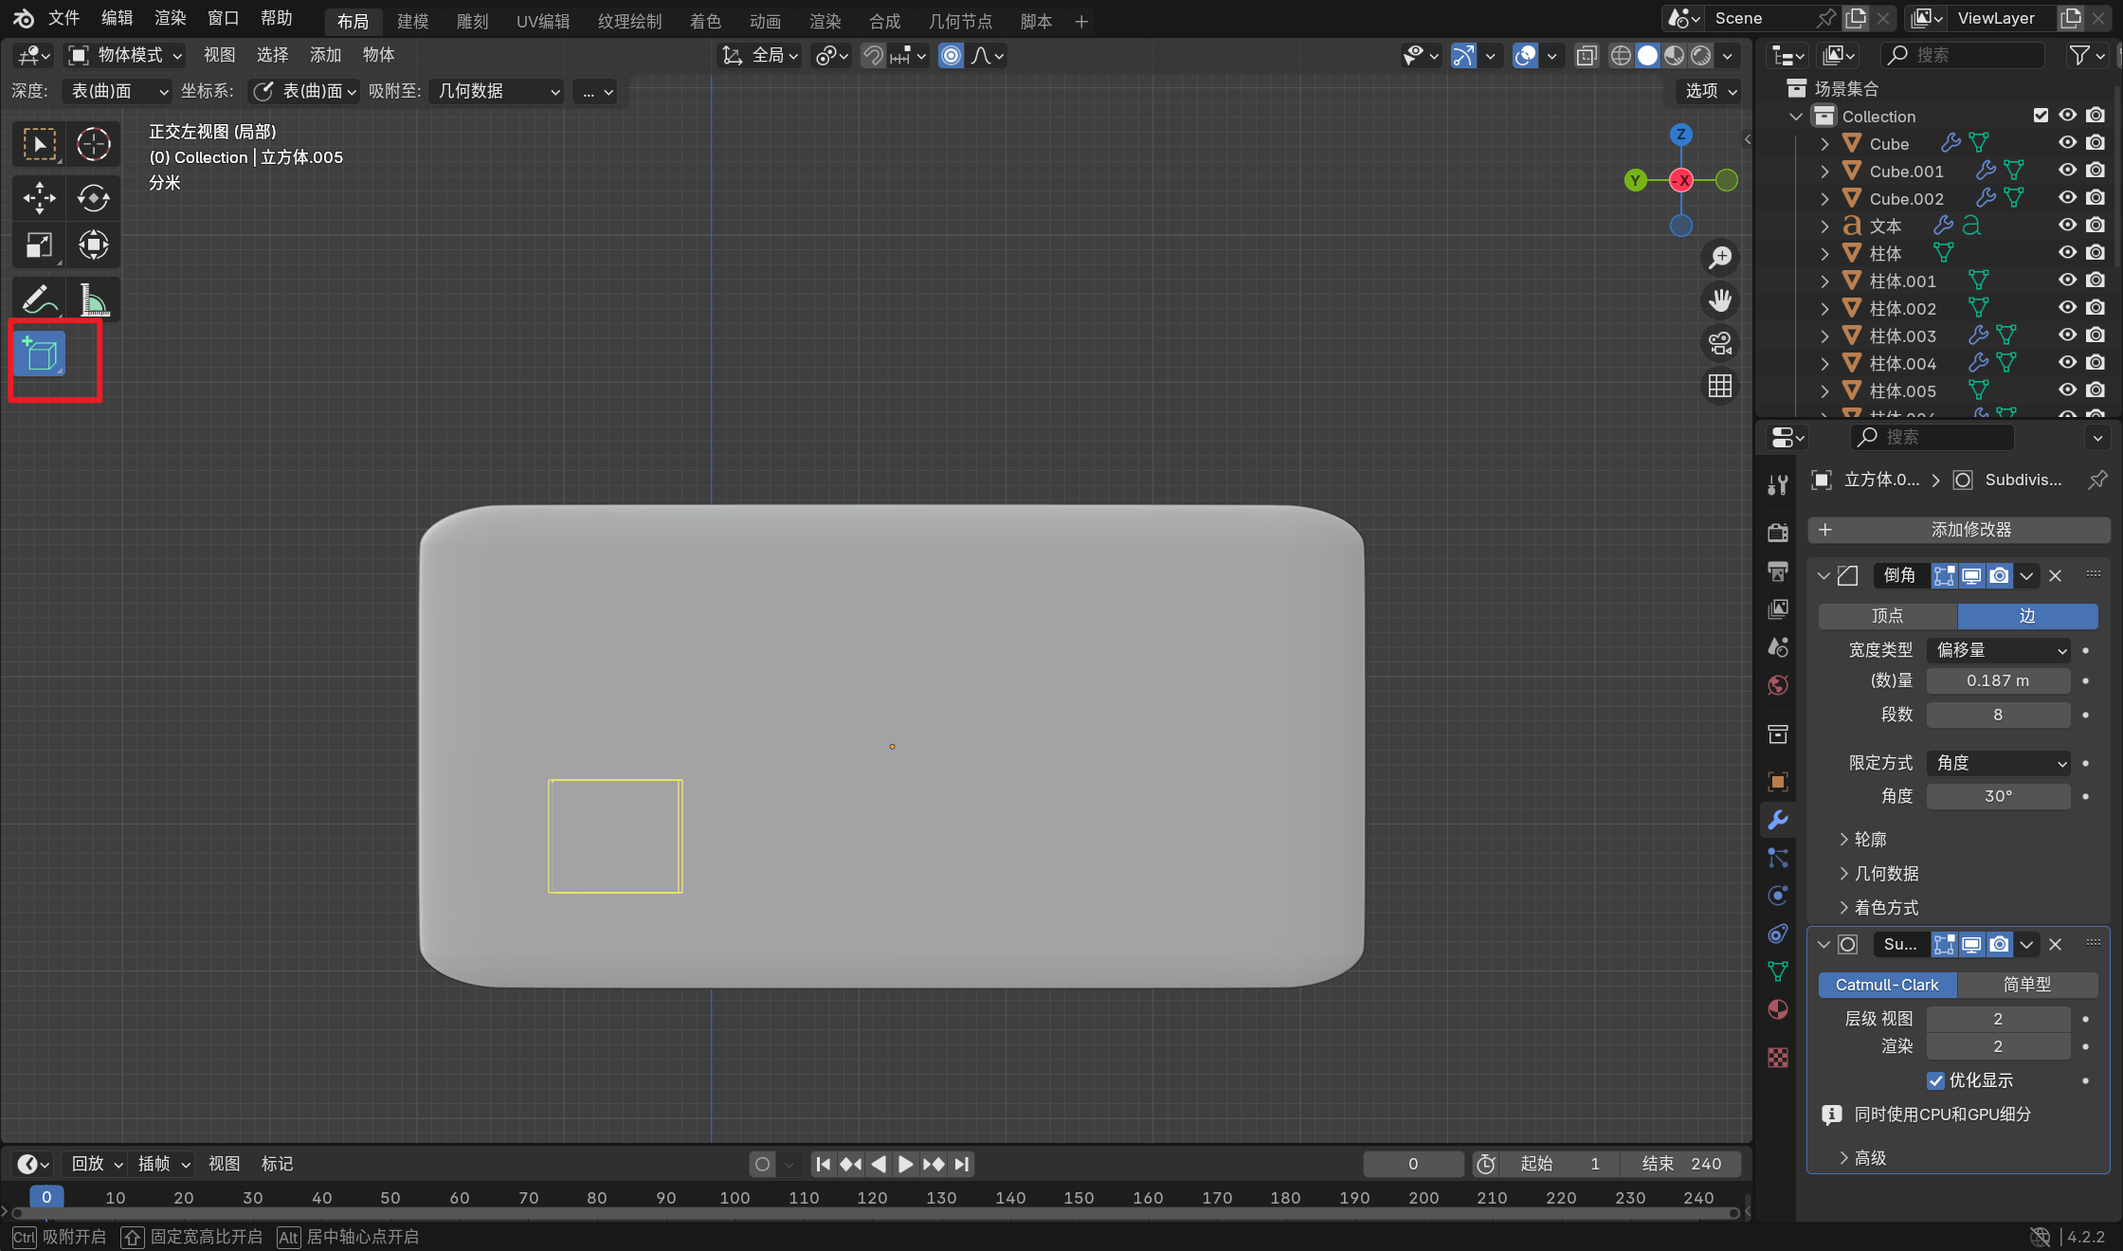The height and width of the screenshot is (1251, 2123).
Task: Switch to orthographic/perspective grid icon
Action: tap(1719, 386)
